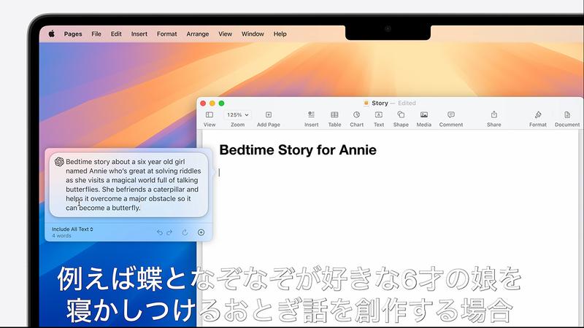Image resolution: width=584 pixels, height=328 pixels.
Task: Click the Share toolbar icon
Action: [x=494, y=114]
